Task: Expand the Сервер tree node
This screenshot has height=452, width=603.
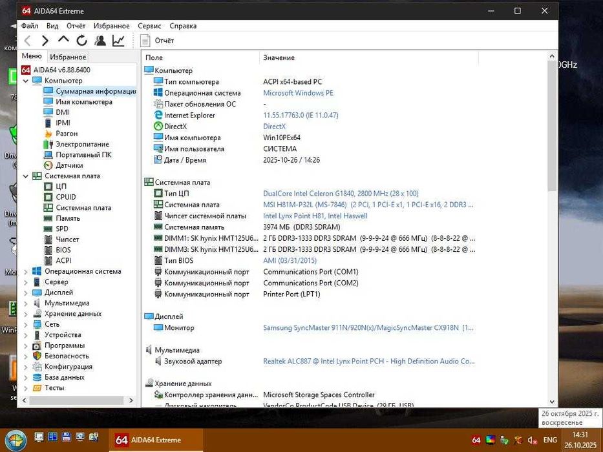Action: 26,282
